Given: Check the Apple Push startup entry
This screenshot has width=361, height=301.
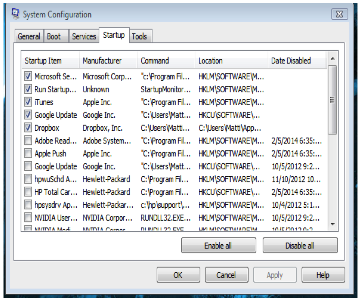Looking at the screenshot, I should click(27, 153).
